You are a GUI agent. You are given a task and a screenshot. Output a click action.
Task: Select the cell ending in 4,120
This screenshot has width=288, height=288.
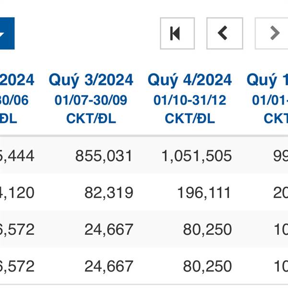(17, 192)
